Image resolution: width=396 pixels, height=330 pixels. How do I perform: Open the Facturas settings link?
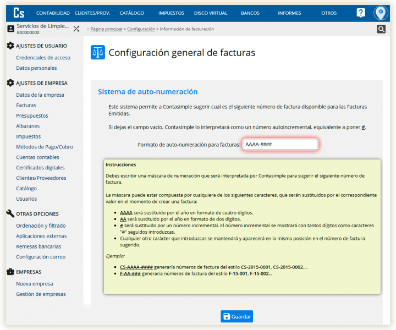[x=26, y=105]
